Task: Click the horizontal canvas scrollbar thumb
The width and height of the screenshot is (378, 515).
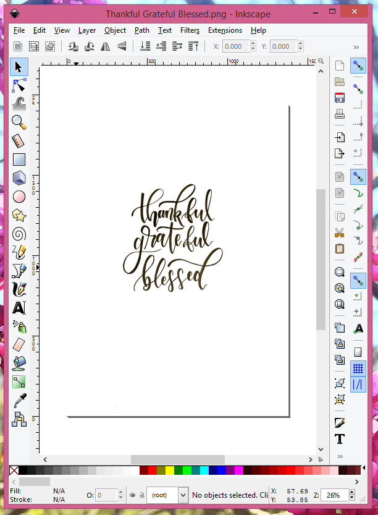Action: point(178,459)
